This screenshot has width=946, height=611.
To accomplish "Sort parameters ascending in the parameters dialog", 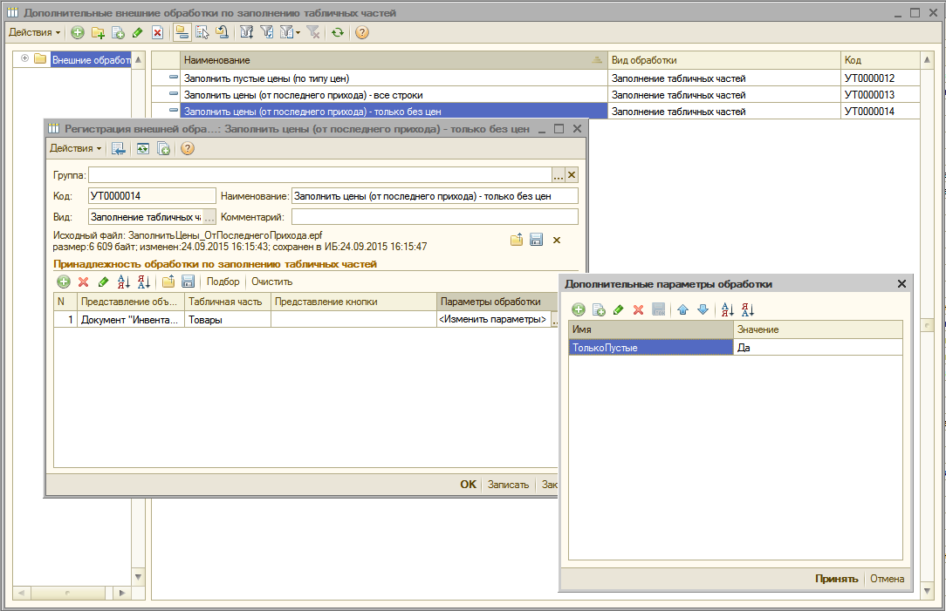I will point(728,309).
